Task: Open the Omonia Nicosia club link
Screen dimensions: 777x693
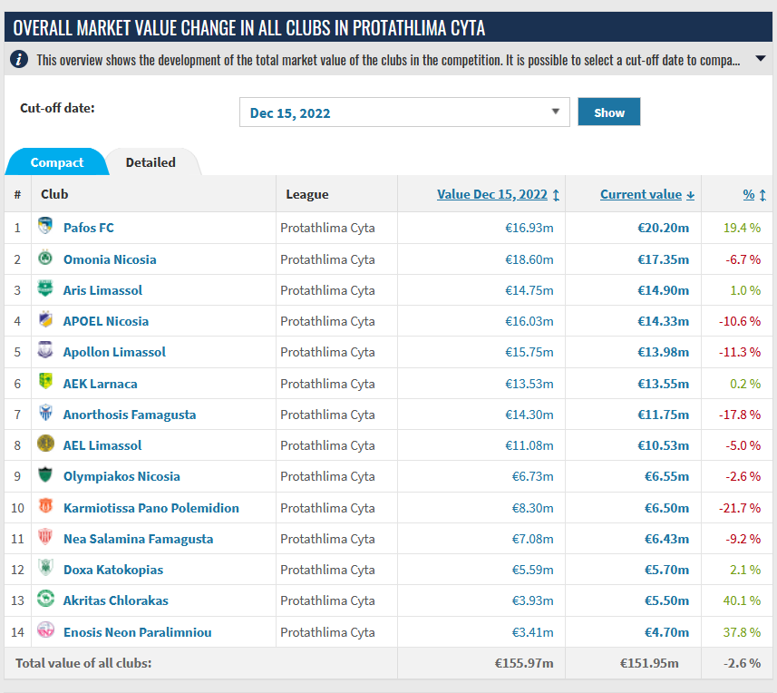Action: coord(110,259)
